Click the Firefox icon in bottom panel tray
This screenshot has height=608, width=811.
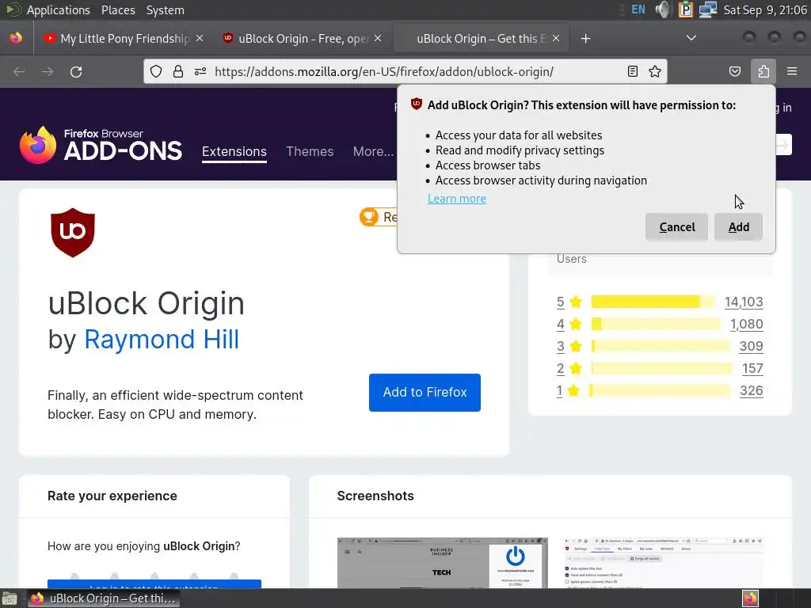(x=750, y=598)
